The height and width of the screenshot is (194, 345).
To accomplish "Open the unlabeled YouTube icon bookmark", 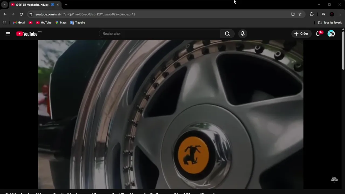I will 31,23.
